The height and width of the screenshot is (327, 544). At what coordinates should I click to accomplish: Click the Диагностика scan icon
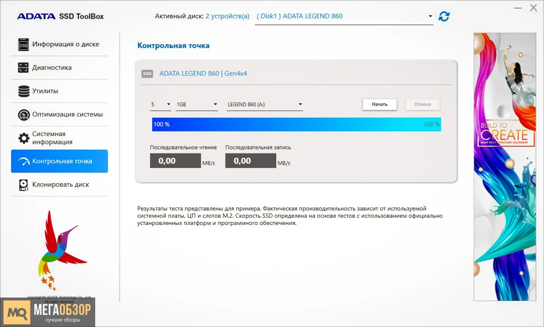coord(23,68)
